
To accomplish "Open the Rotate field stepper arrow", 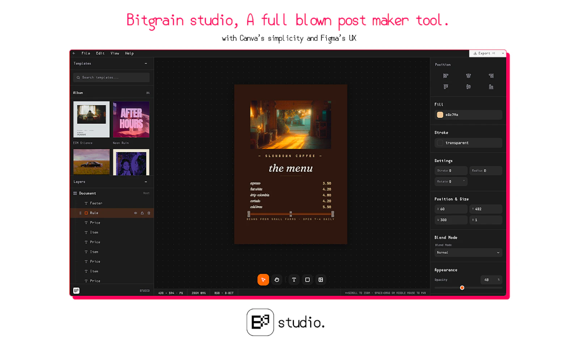I will pos(464,181).
